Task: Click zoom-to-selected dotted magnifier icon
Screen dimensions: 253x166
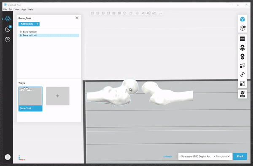Action: coord(148,13)
